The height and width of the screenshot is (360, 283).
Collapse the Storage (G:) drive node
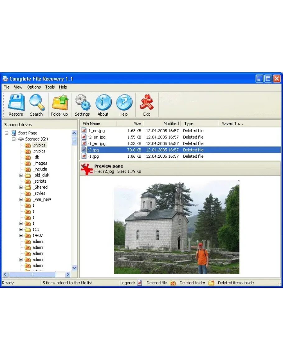(14, 139)
